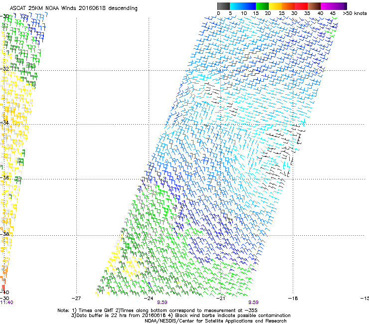Click the legend value '45'

point(333,13)
